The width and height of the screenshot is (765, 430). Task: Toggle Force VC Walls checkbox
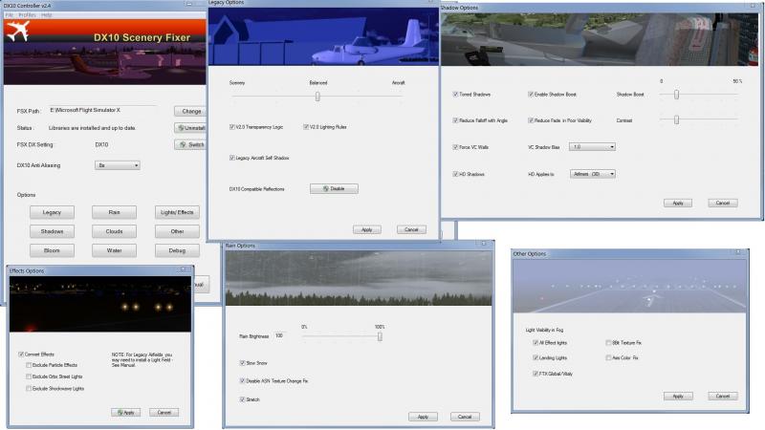[x=455, y=147]
